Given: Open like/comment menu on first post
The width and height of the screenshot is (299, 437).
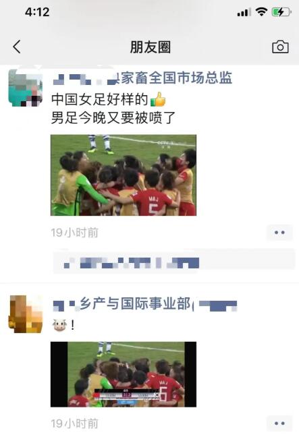Looking at the screenshot, I should click(279, 233).
